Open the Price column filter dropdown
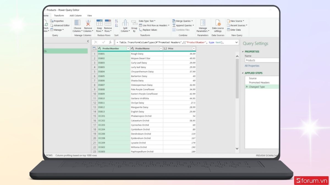This screenshot has width=330, height=185. [x=194, y=49]
